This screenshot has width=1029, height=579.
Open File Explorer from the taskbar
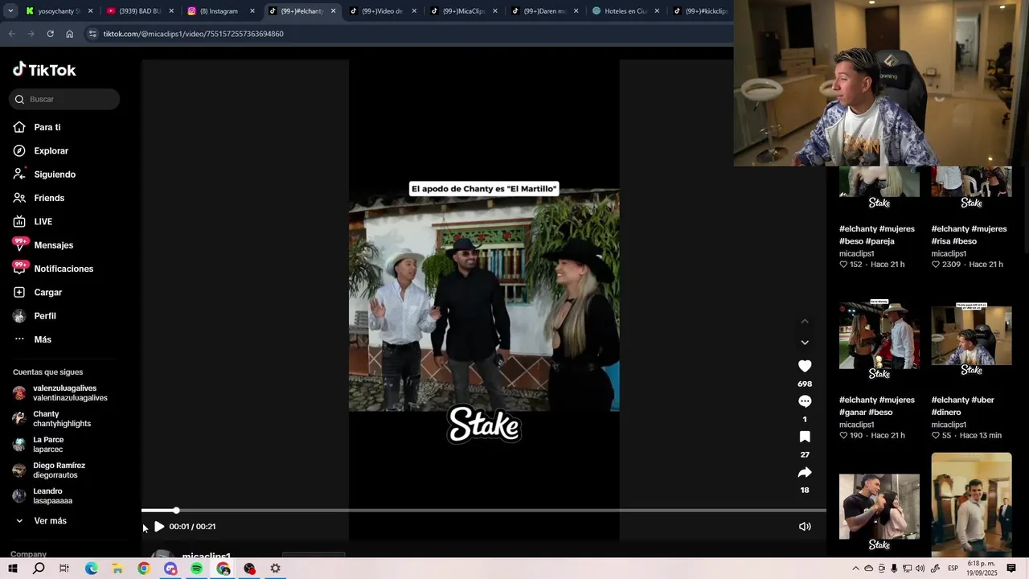(117, 569)
